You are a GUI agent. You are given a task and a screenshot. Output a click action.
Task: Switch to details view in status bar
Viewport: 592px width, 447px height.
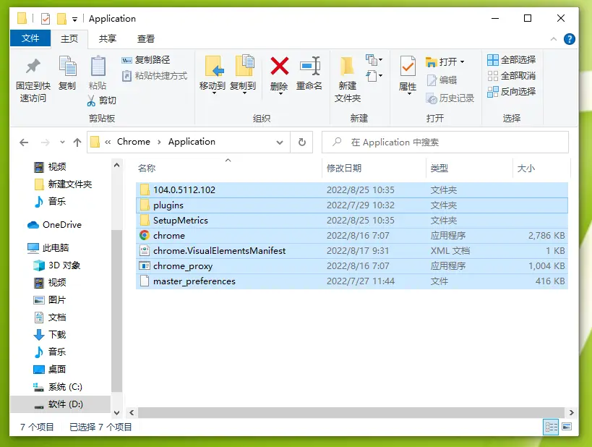tap(551, 427)
